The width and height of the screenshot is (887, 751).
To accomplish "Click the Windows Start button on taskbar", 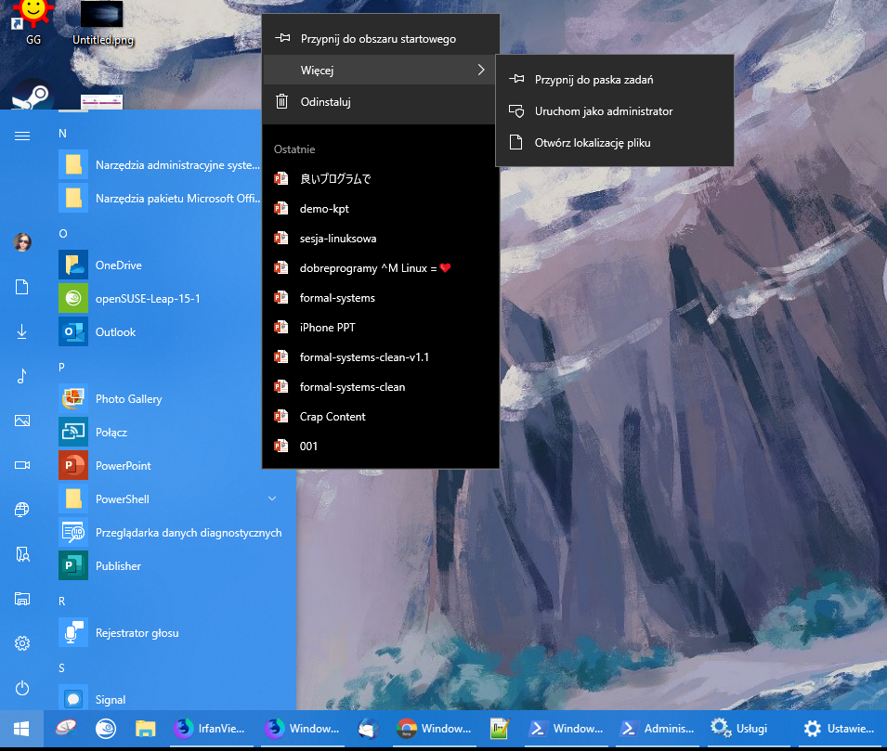I will tap(20, 729).
